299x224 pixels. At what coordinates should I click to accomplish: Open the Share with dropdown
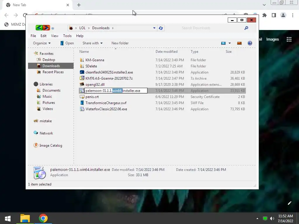pos(93,43)
